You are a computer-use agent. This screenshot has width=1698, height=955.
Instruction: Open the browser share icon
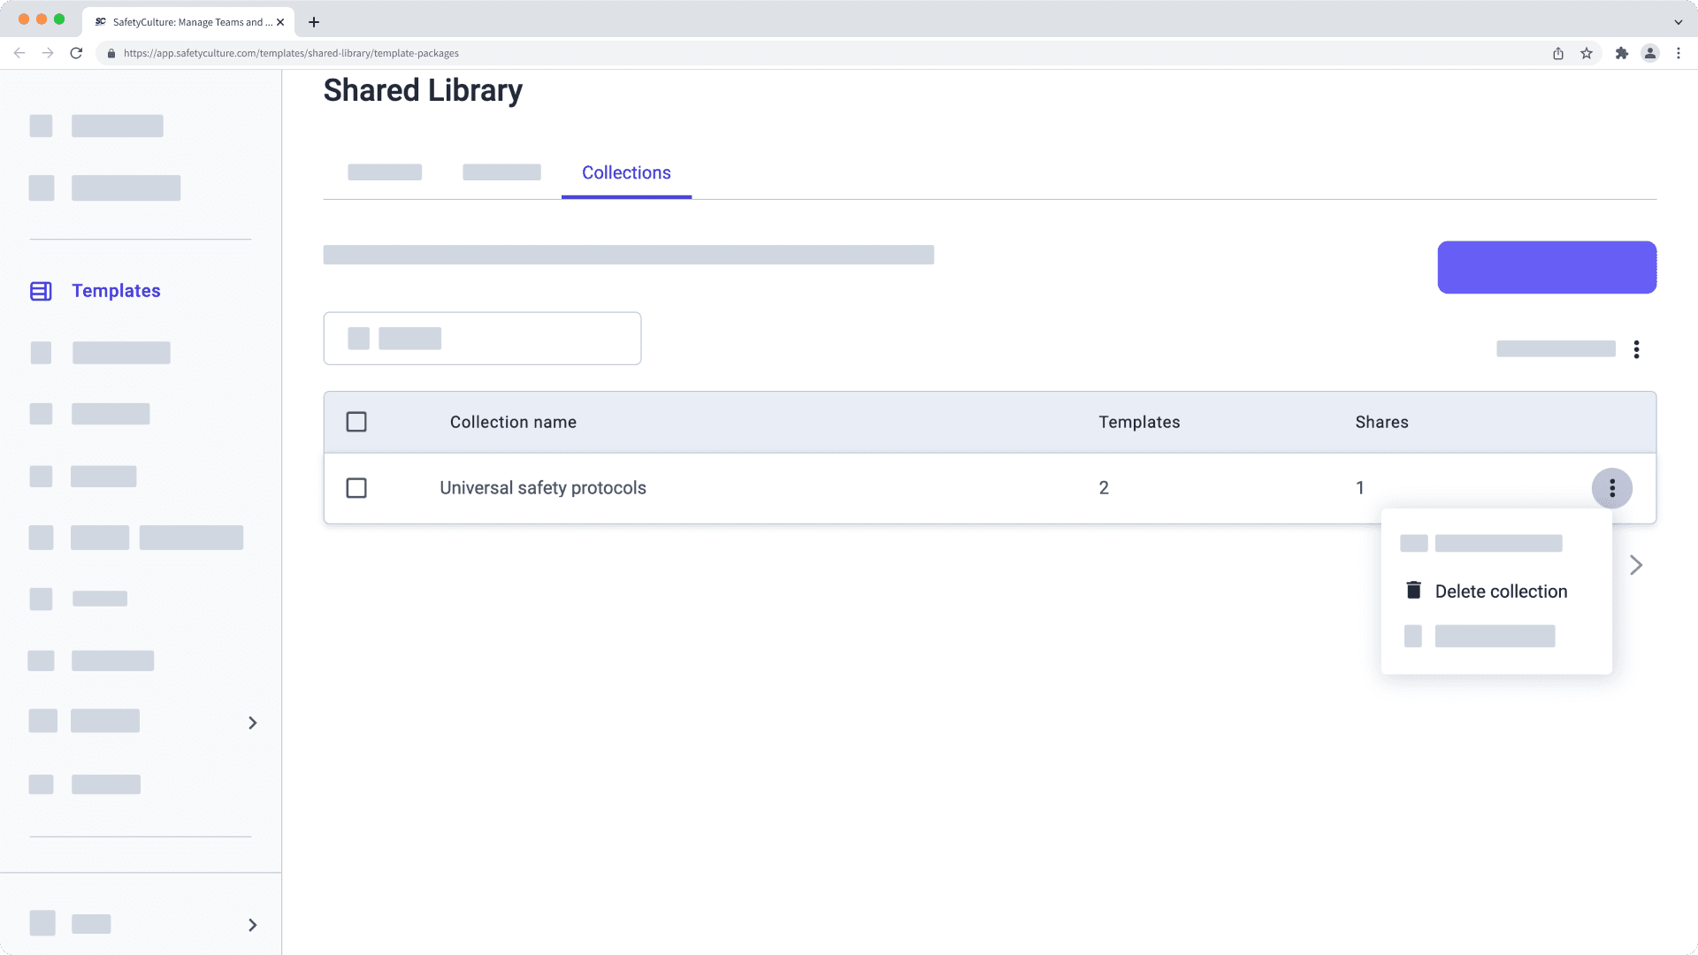(1558, 53)
